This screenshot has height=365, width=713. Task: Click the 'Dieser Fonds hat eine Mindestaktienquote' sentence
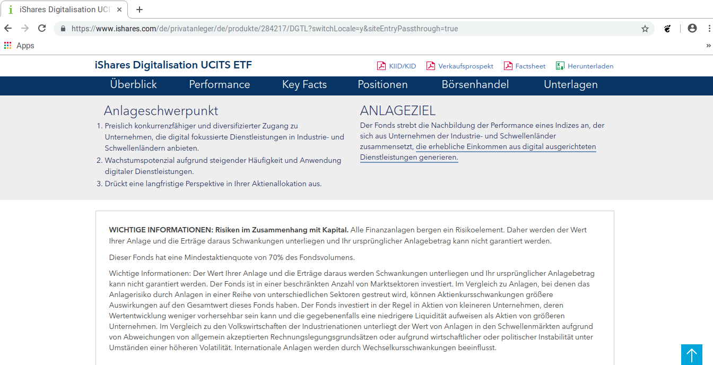click(x=232, y=258)
